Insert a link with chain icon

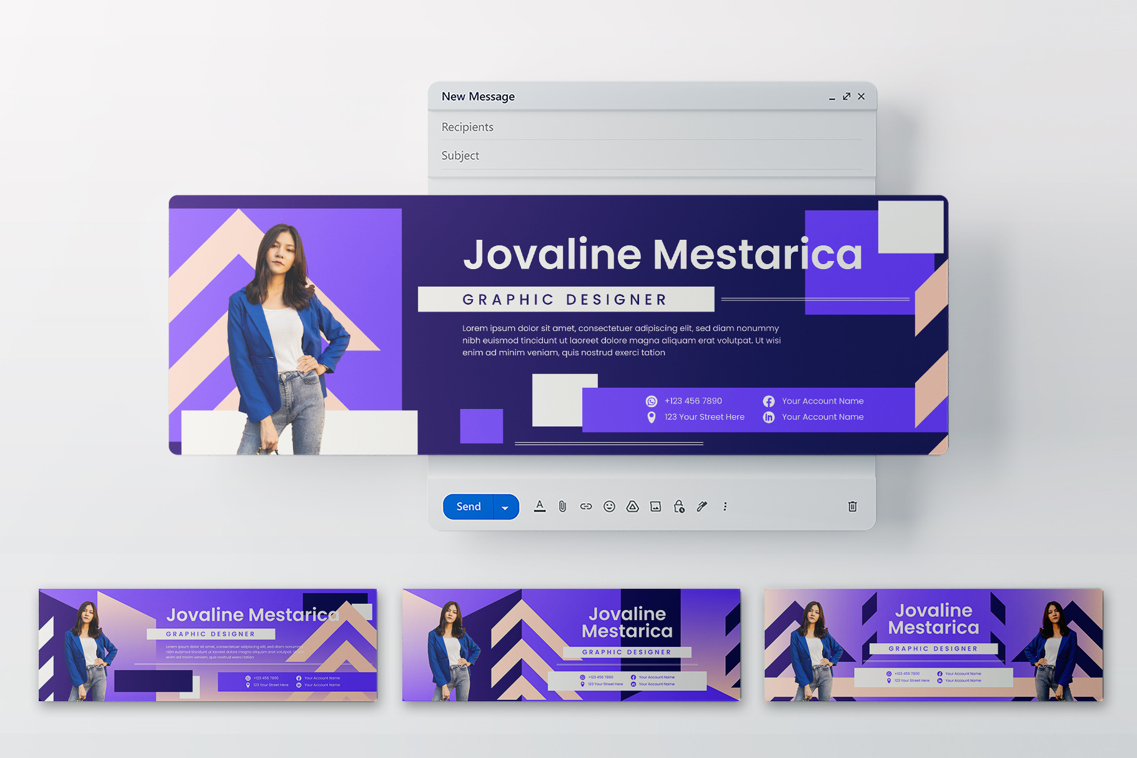586,506
